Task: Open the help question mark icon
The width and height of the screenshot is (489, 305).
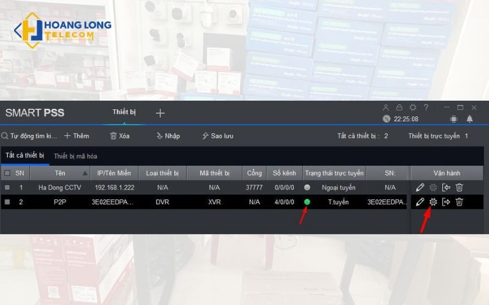Action: pos(426,107)
